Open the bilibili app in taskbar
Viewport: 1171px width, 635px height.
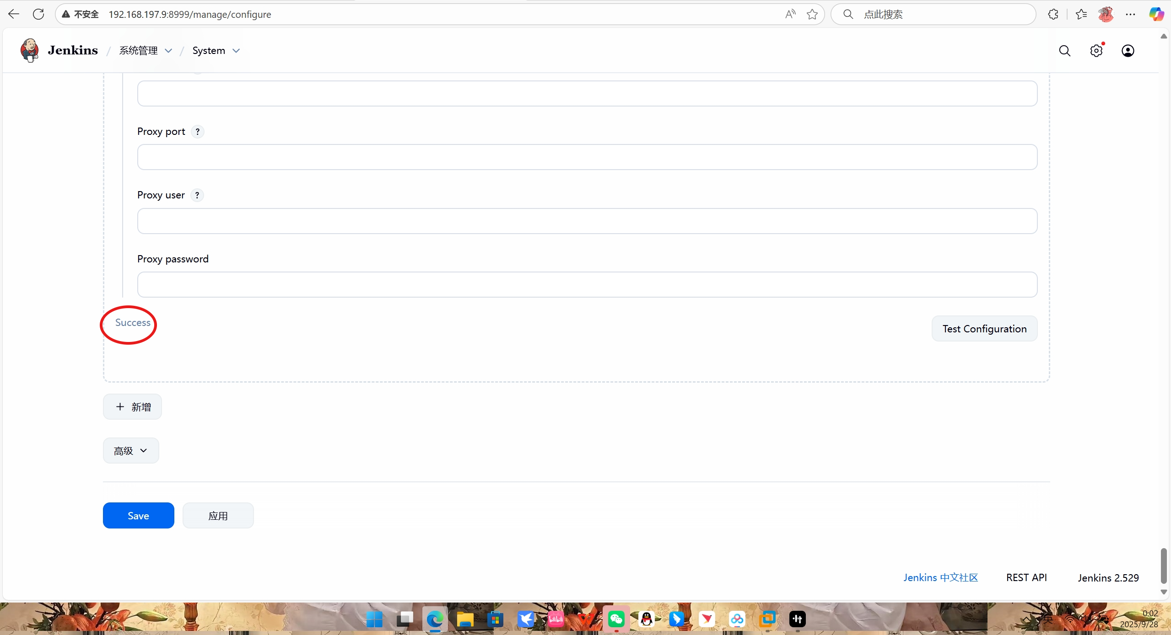tap(556, 619)
